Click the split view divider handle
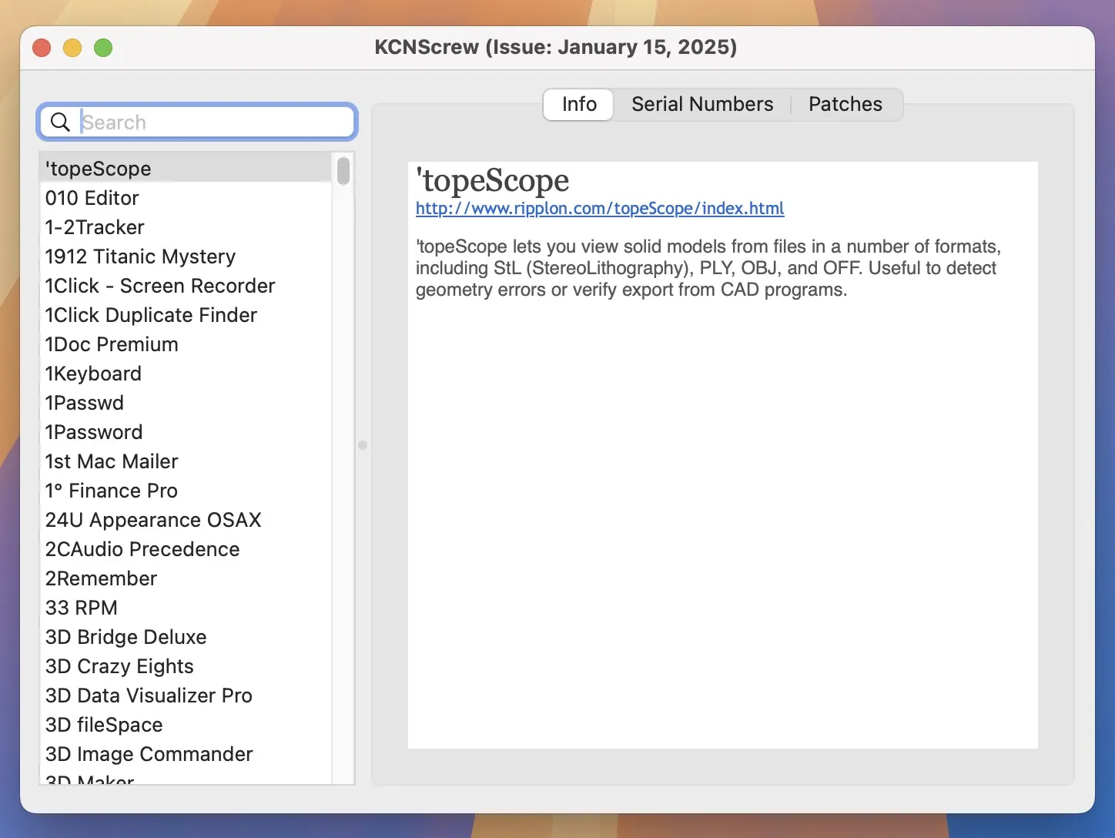The width and height of the screenshot is (1115, 838). [363, 445]
